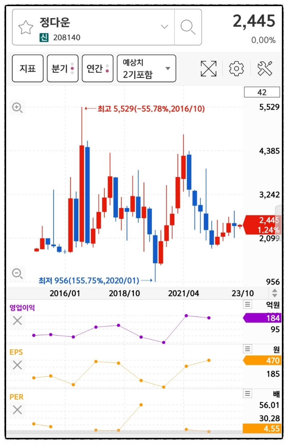The height and width of the screenshot is (444, 288).
Task: Click the time-axis stepper arrows near 23/10
Action: [274, 293]
